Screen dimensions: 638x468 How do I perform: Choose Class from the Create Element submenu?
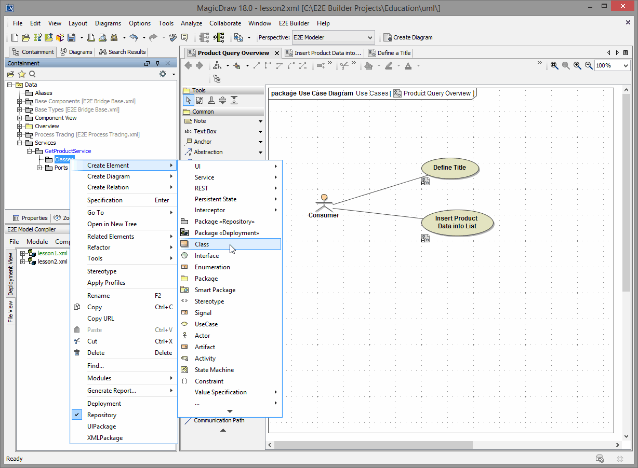pyautogui.click(x=202, y=244)
